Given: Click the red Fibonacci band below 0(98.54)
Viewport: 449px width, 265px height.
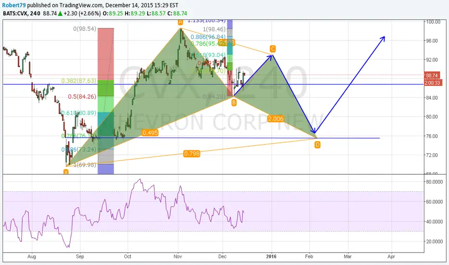Looking at the screenshot, I should pos(106,54).
